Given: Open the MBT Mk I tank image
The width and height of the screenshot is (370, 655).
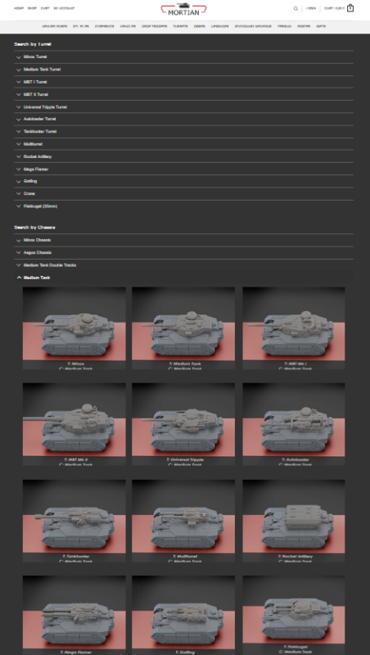Looking at the screenshot, I should (x=294, y=328).
